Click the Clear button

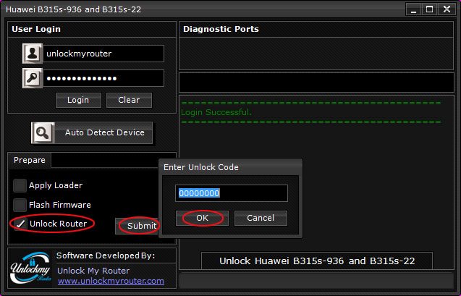(x=129, y=100)
